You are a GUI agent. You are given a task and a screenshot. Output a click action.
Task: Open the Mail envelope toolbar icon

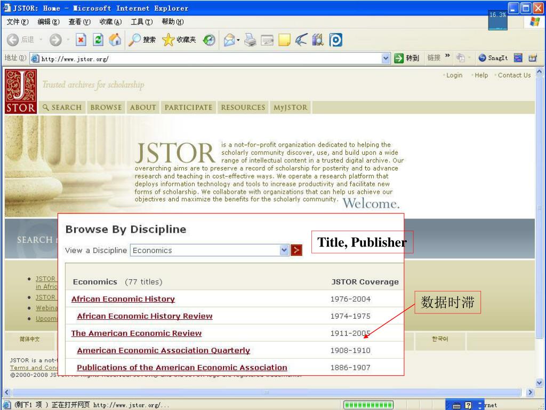pyautogui.click(x=229, y=40)
